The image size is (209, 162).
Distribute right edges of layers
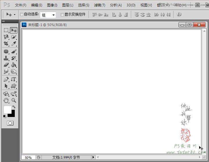tap(168, 15)
